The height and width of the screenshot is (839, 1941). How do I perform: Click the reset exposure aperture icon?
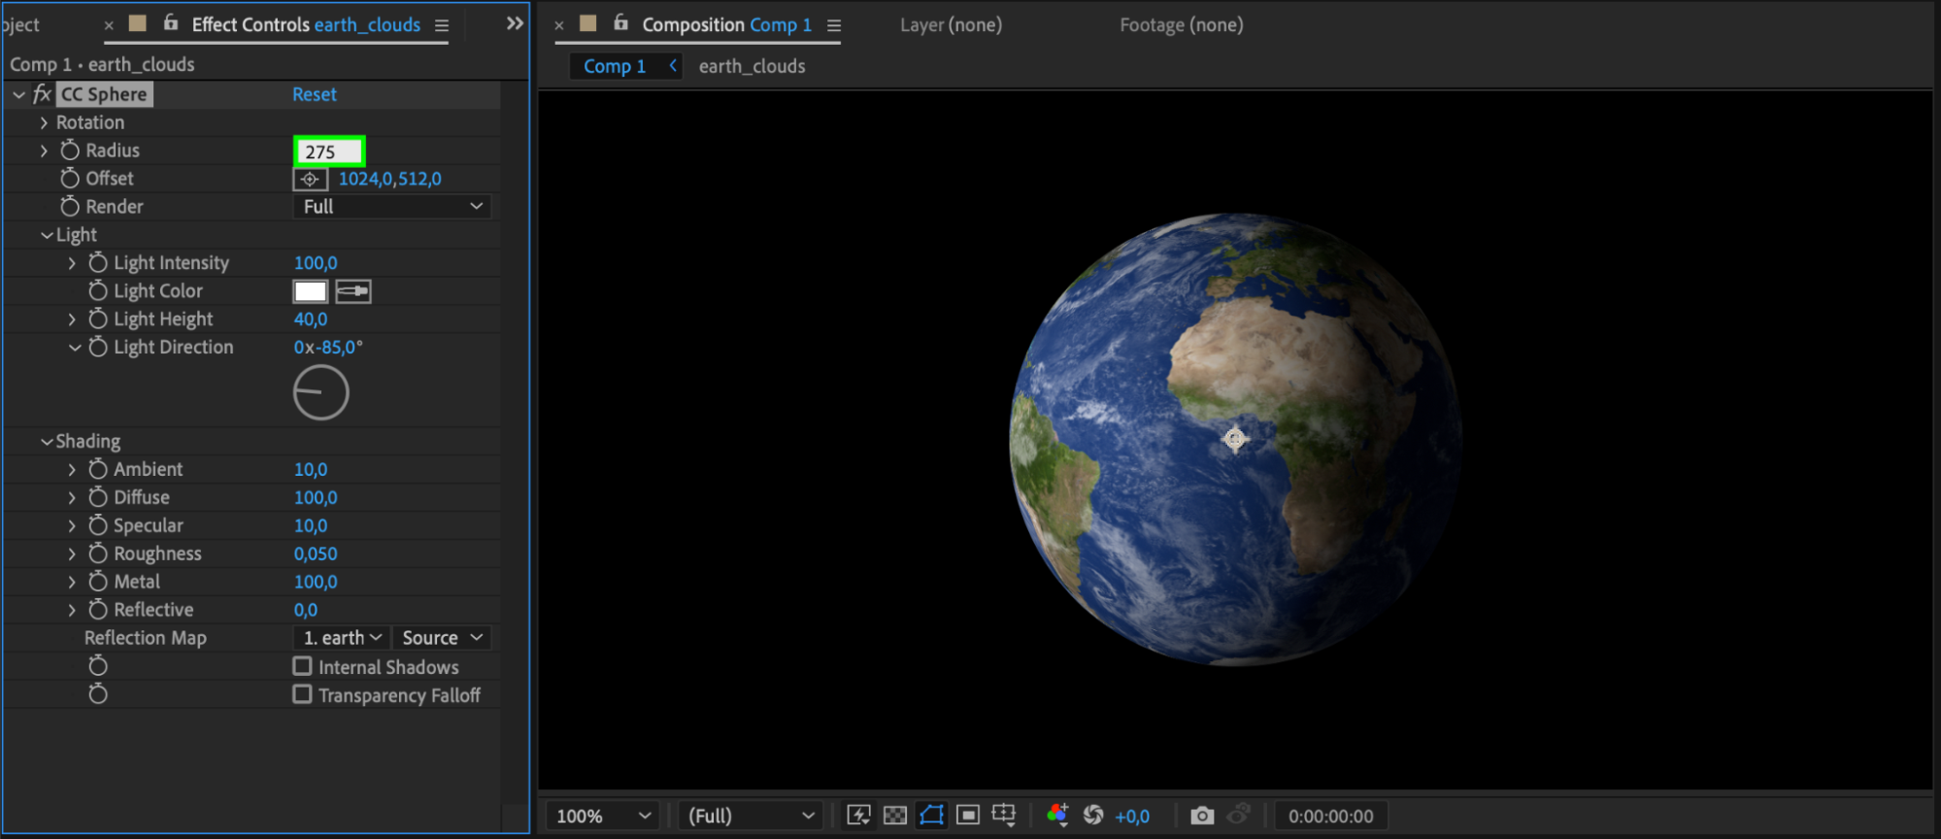coord(1093,816)
